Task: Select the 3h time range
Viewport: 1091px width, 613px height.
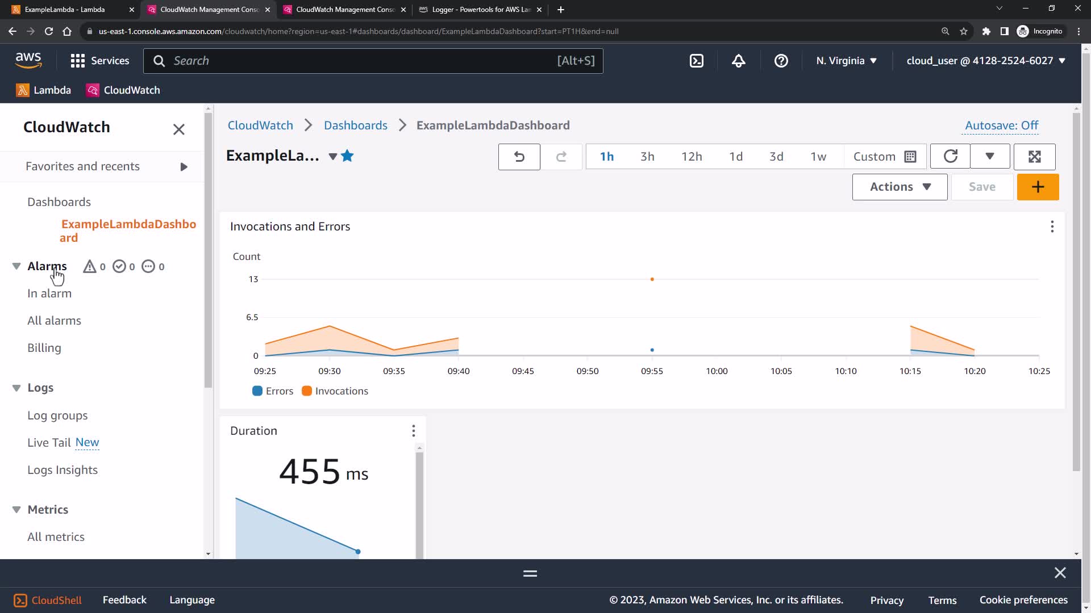Action: coord(647,157)
